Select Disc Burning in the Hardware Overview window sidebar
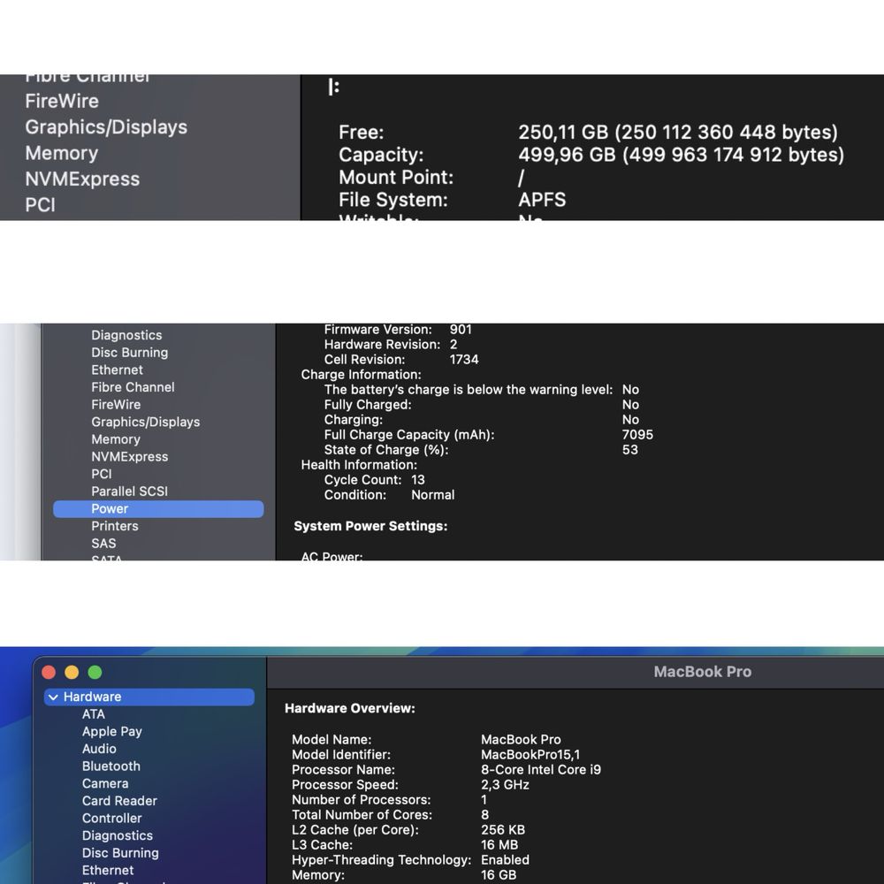Viewport: 884px width, 884px height. click(x=120, y=853)
